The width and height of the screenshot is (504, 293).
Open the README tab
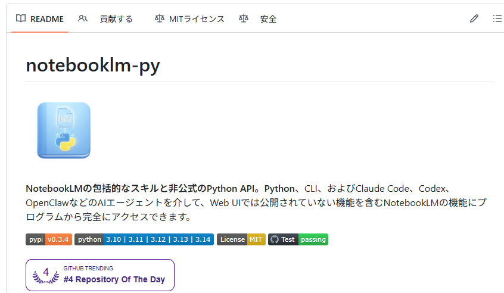pos(40,19)
